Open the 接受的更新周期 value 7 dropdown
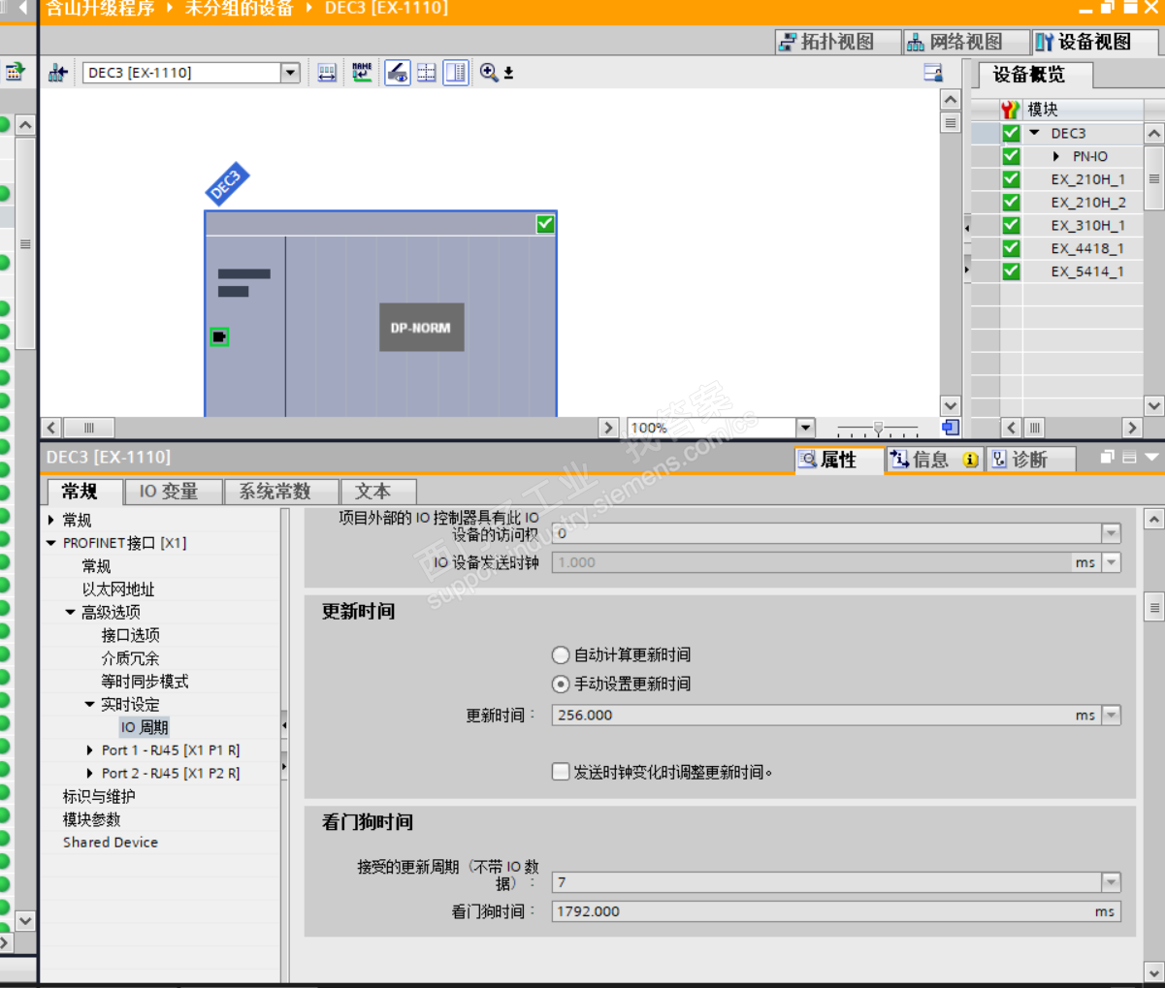Image resolution: width=1165 pixels, height=988 pixels. point(1111,882)
